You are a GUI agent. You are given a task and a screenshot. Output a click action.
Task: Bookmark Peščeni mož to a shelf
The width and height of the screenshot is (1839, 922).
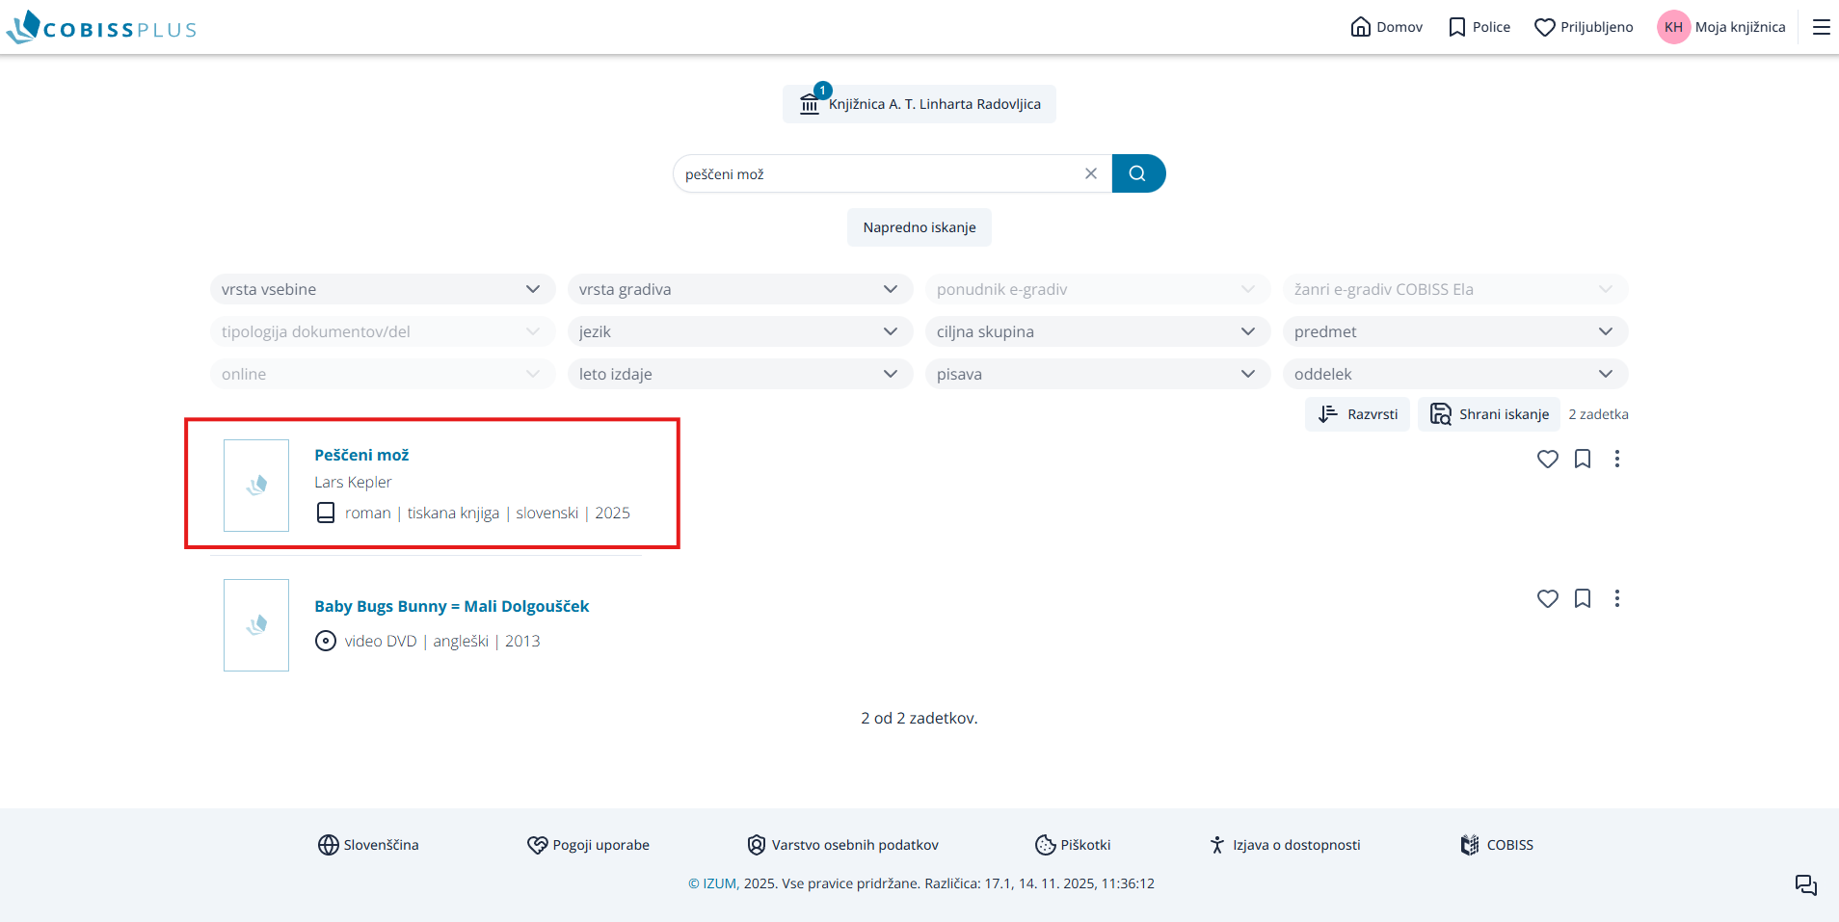1582,459
